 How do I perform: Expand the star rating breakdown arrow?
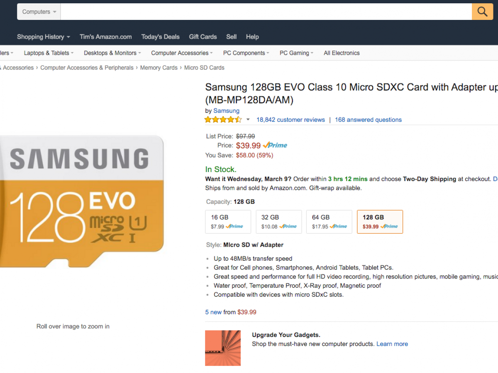(248, 120)
